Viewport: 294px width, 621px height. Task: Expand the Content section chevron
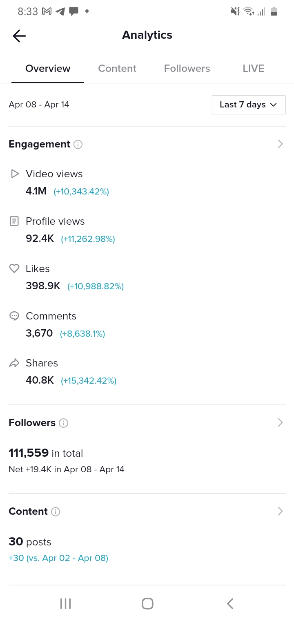[x=280, y=511]
